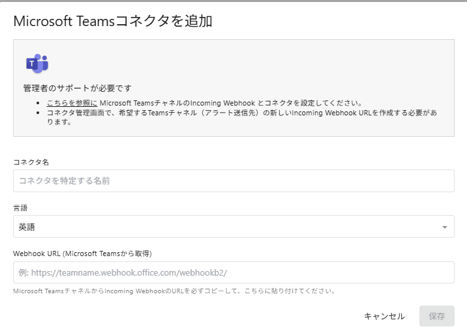Click the arrow on the language combo box
Viewport: 467px width, 333px height.
[444, 227]
